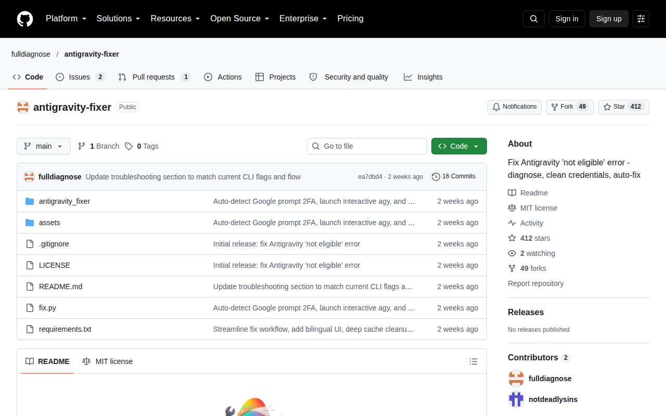This screenshot has height=416, width=666.
Task: Open the main branch selector dropdown
Action: point(44,146)
